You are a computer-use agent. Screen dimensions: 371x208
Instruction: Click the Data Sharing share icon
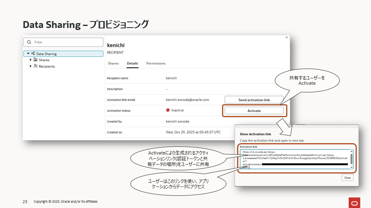[x=33, y=54]
